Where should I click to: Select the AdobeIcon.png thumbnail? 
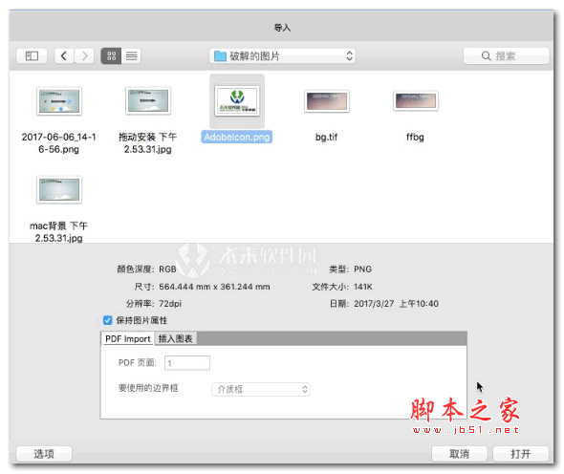(237, 101)
